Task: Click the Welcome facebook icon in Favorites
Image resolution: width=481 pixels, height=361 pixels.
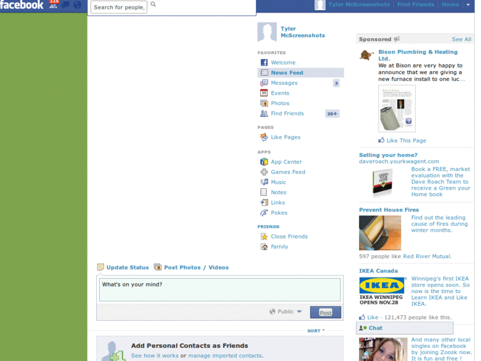Action: point(264,63)
